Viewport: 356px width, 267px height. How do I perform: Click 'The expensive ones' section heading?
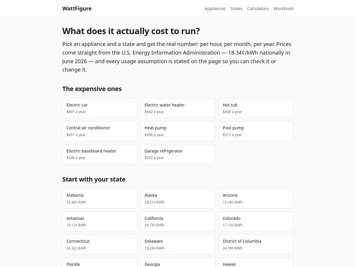(x=92, y=89)
